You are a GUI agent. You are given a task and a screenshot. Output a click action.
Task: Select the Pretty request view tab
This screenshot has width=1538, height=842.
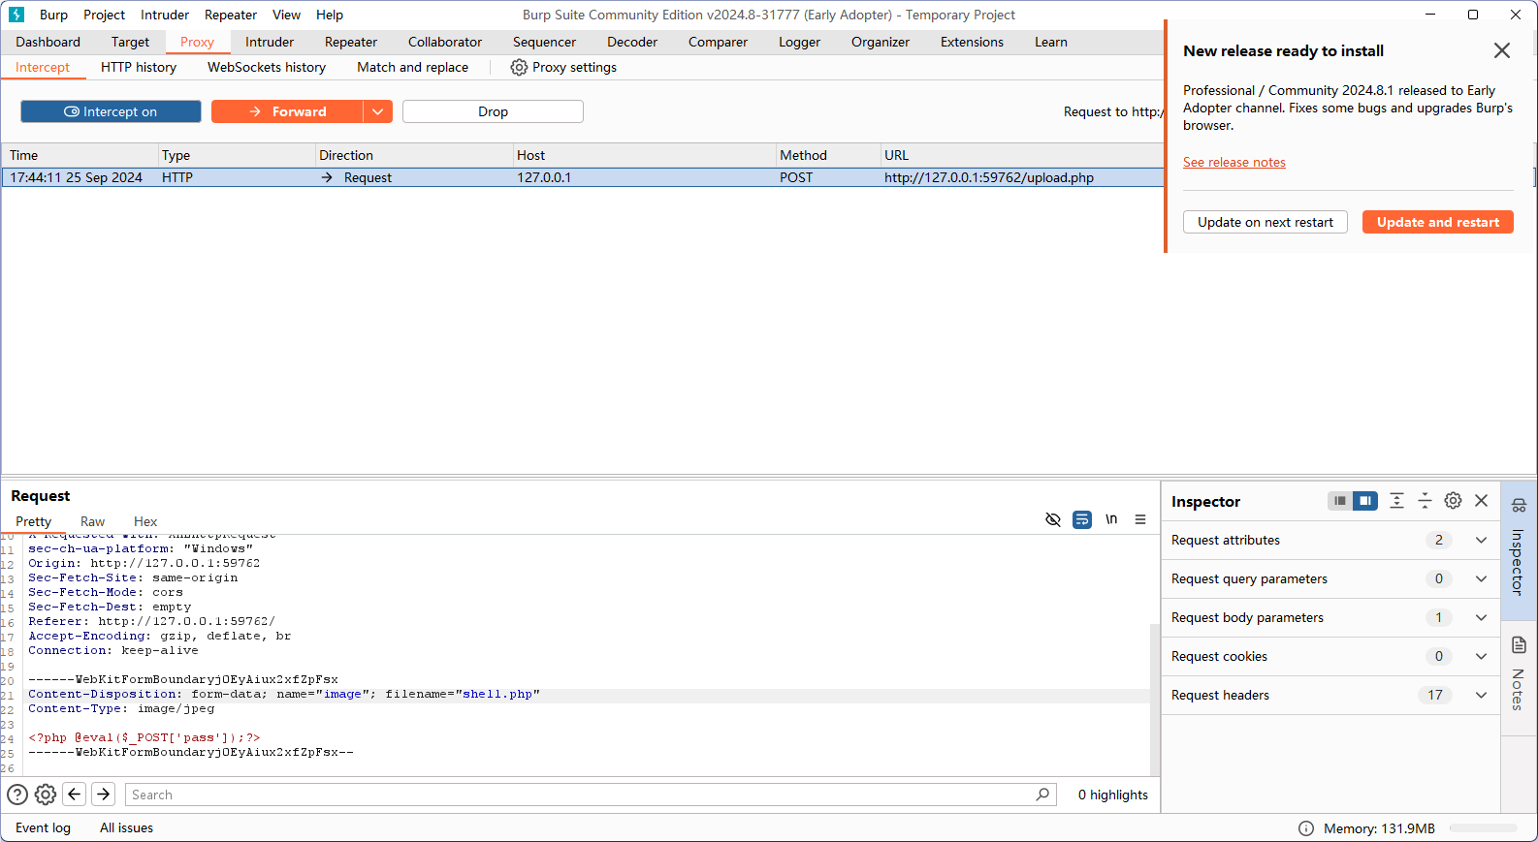[33, 521]
